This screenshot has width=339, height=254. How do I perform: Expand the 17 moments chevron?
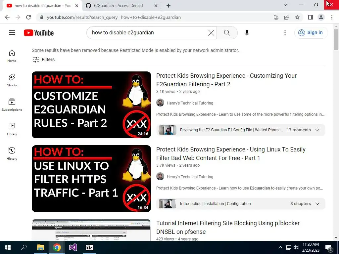click(x=317, y=130)
